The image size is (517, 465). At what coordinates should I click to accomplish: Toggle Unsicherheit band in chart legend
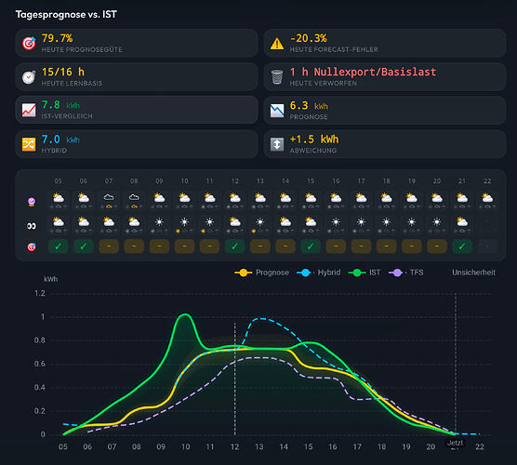click(473, 272)
